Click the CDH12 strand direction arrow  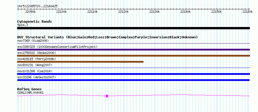(x=105, y=96)
